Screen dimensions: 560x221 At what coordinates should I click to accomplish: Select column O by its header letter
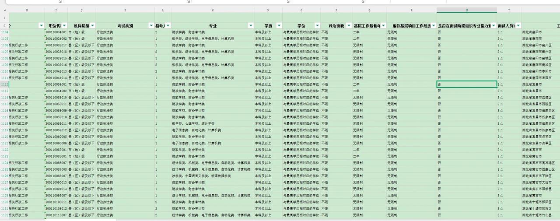(x=301, y=10)
